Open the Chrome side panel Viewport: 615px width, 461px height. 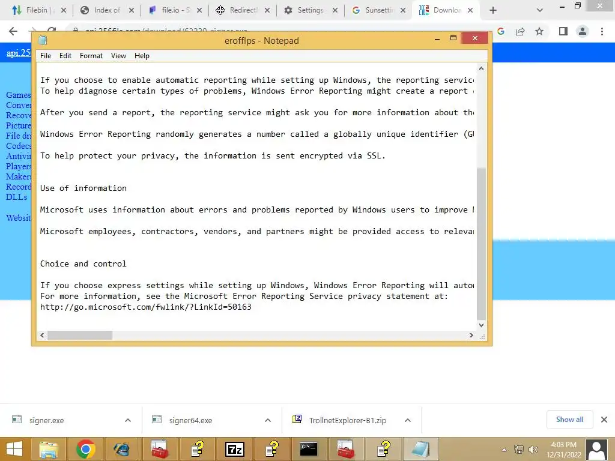pyautogui.click(x=563, y=31)
